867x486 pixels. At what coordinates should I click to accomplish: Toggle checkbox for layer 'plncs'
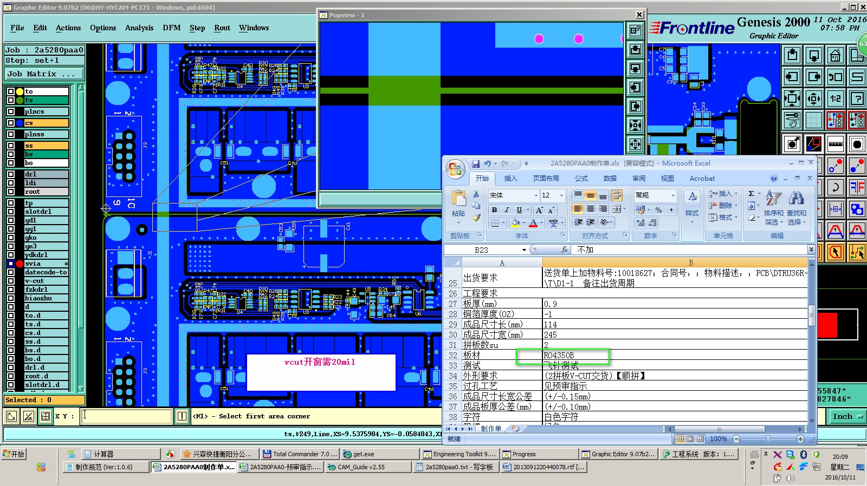pyautogui.click(x=10, y=111)
